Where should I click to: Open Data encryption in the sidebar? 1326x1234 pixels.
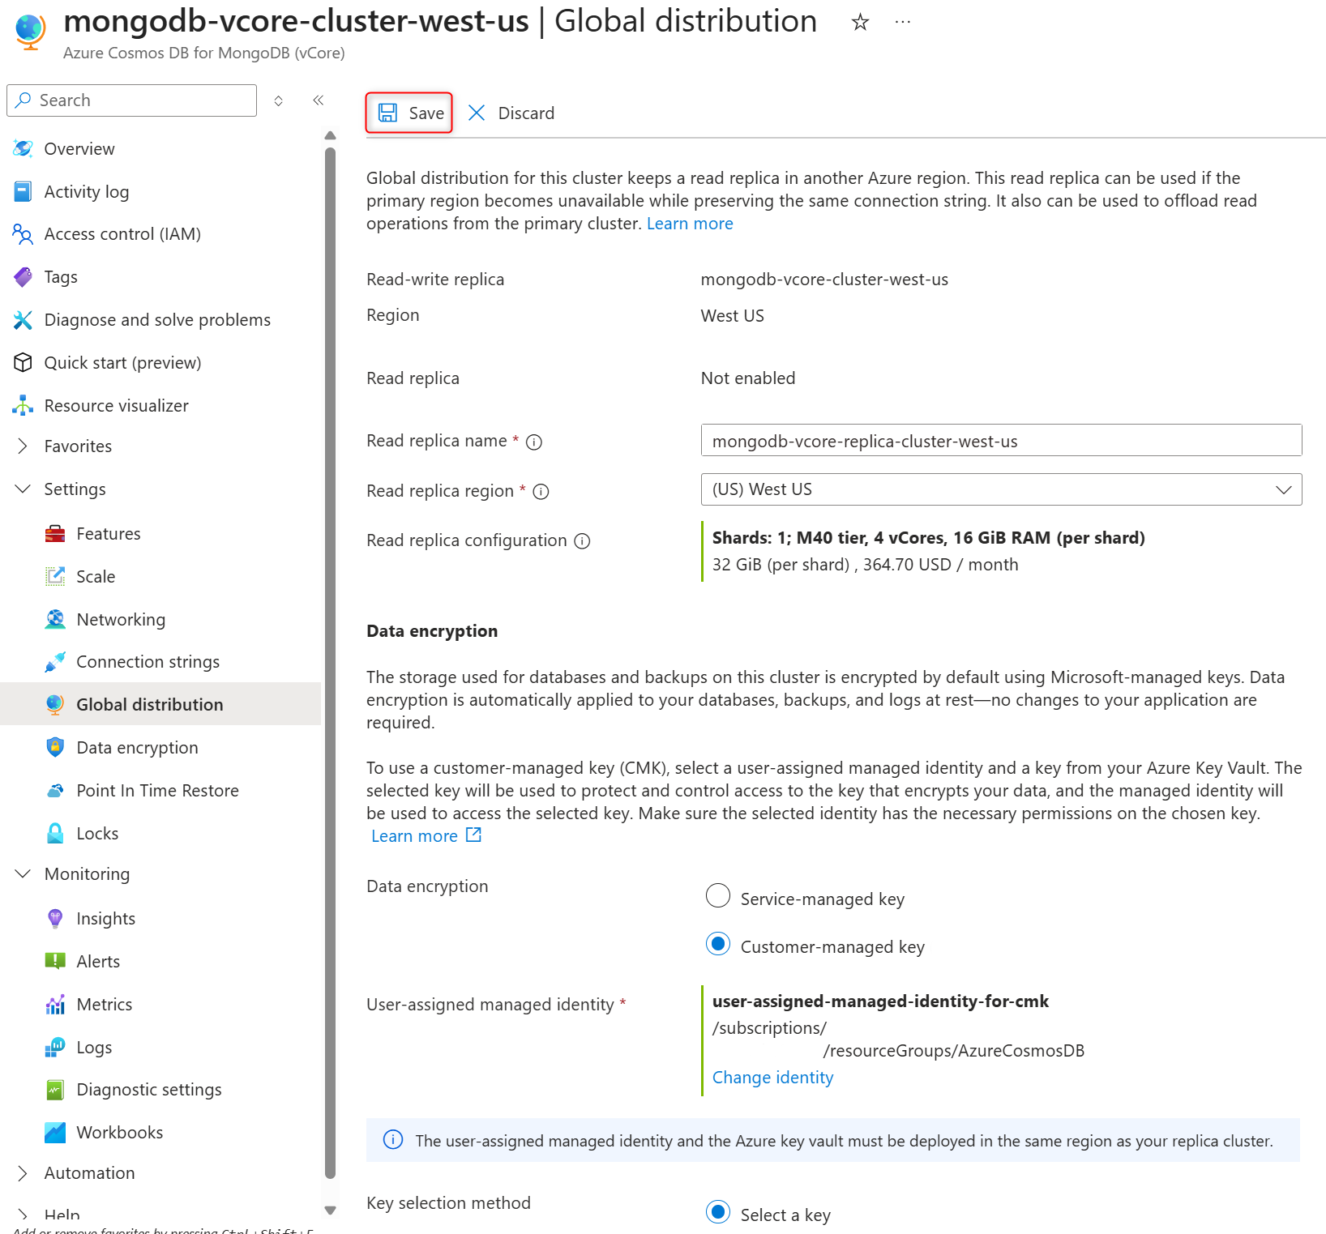pos(137,748)
